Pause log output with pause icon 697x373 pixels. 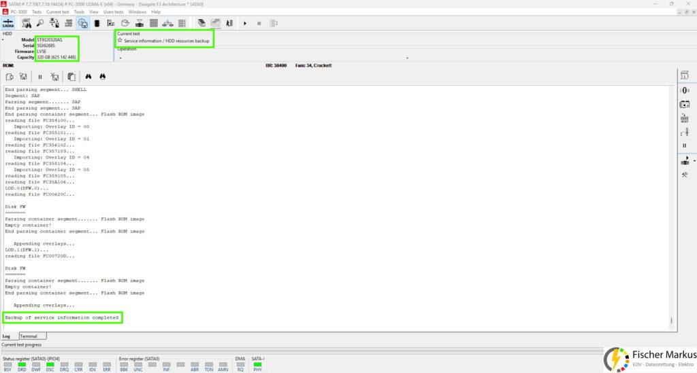coord(40,77)
